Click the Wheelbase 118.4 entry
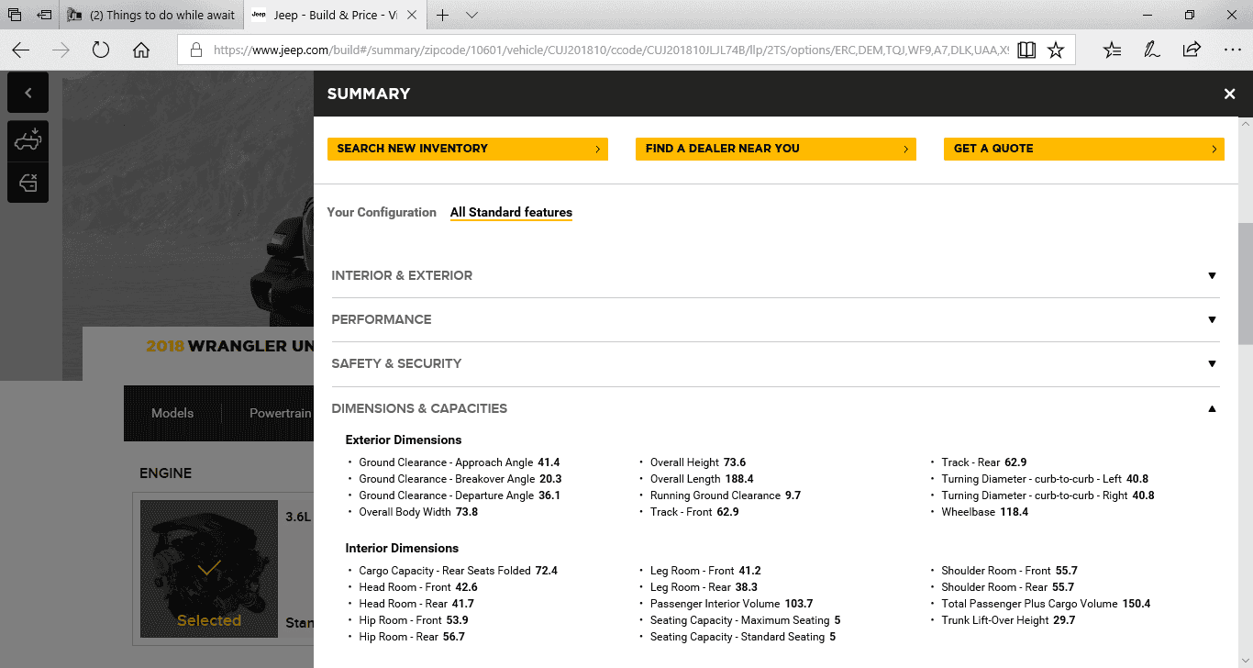The image size is (1253, 668). [x=985, y=512]
